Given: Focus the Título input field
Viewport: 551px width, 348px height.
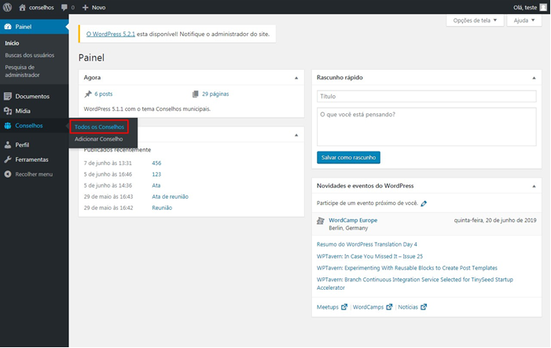Looking at the screenshot, I should (426, 96).
